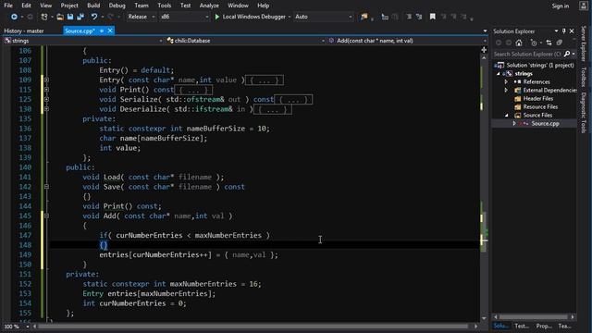Select Solution 'strings' (1 project) node
The width and height of the screenshot is (592, 333).
[540, 66]
